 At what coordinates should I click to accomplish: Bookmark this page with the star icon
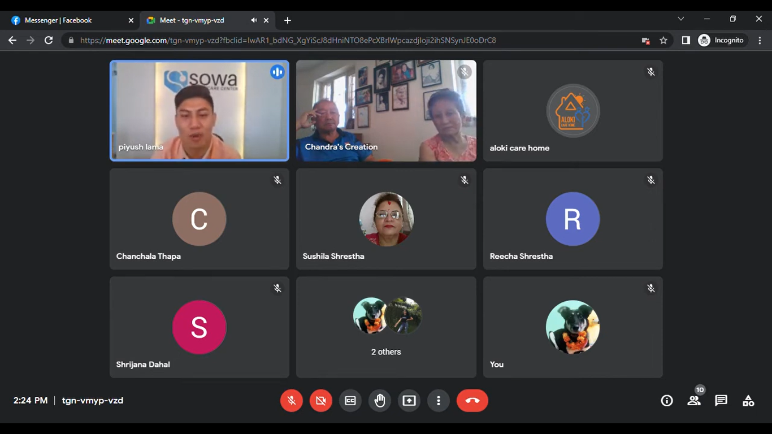tap(663, 40)
